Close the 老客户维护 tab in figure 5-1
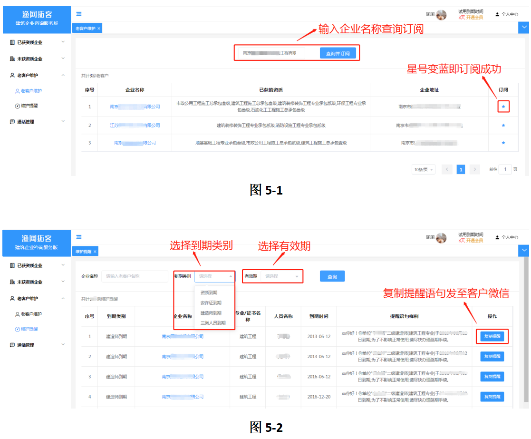 pyautogui.click(x=99, y=29)
